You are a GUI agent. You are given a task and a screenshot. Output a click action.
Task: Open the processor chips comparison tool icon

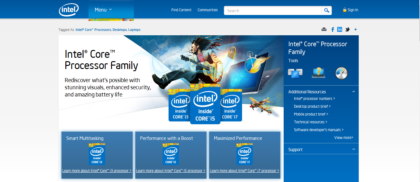pyautogui.click(x=295, y=73)
